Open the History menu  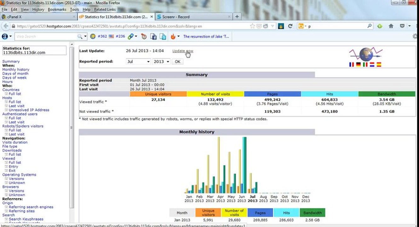tap(38, 9)
